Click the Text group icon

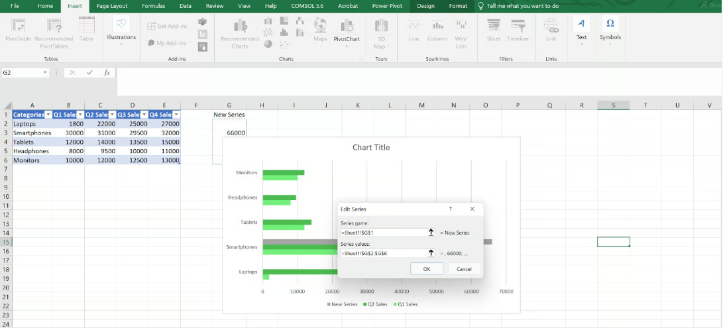coord(581,25)
